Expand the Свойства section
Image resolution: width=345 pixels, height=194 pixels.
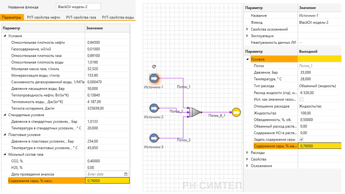(x=247, y=159)
